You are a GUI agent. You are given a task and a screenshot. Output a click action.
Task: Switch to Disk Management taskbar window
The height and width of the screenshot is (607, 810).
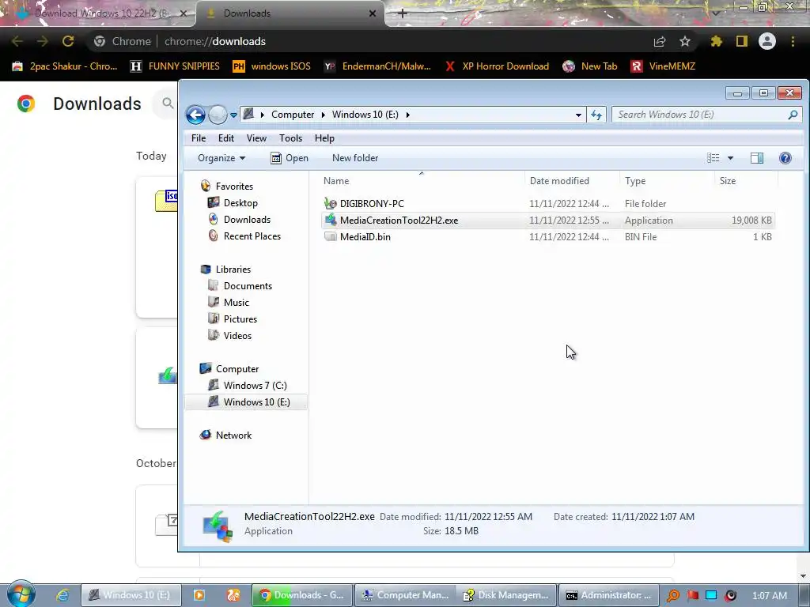coord(506,595)
